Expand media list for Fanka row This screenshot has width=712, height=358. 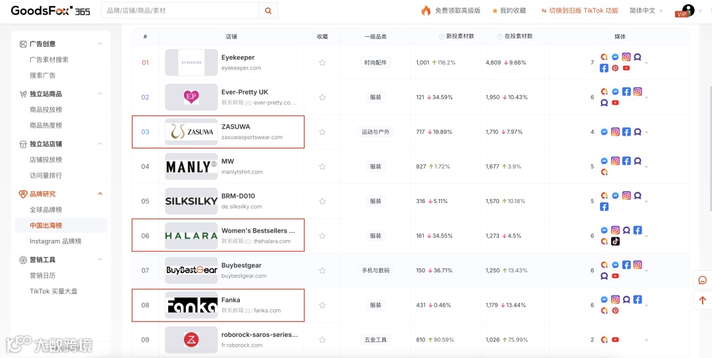coord(646,305)
